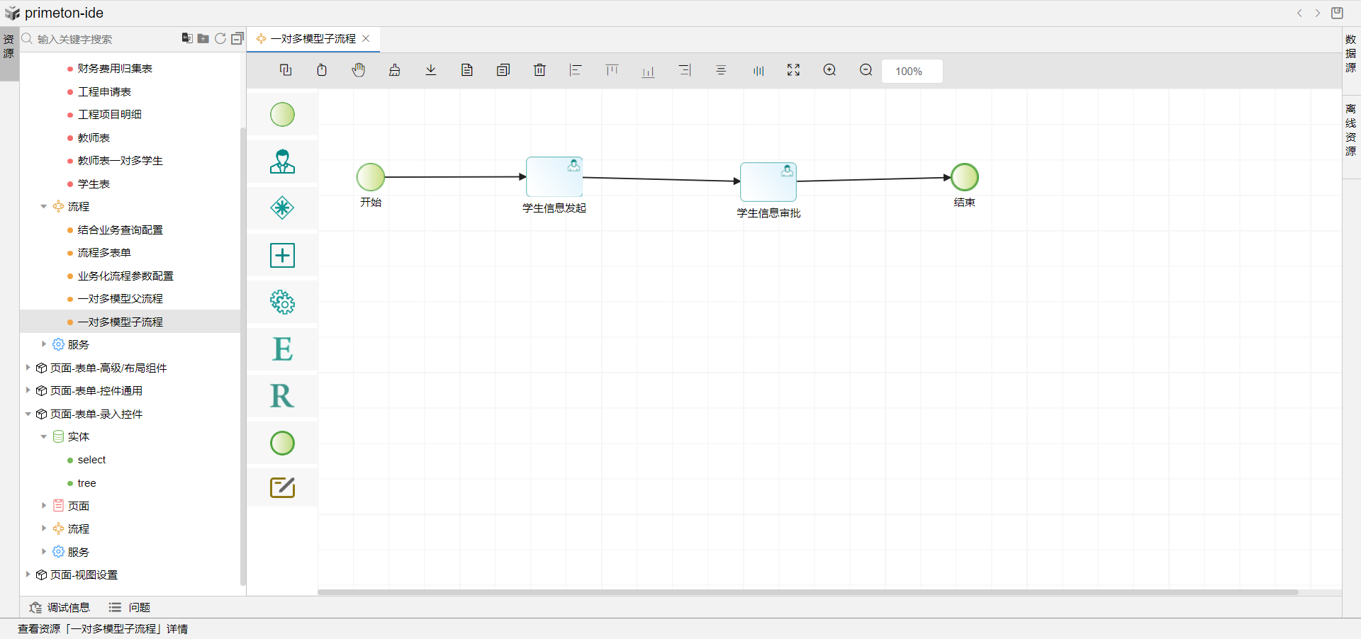Click the fit-to-screen icon in toolbar
Image resolution: width=1361 pixels, height=639 pixels.
793,70
